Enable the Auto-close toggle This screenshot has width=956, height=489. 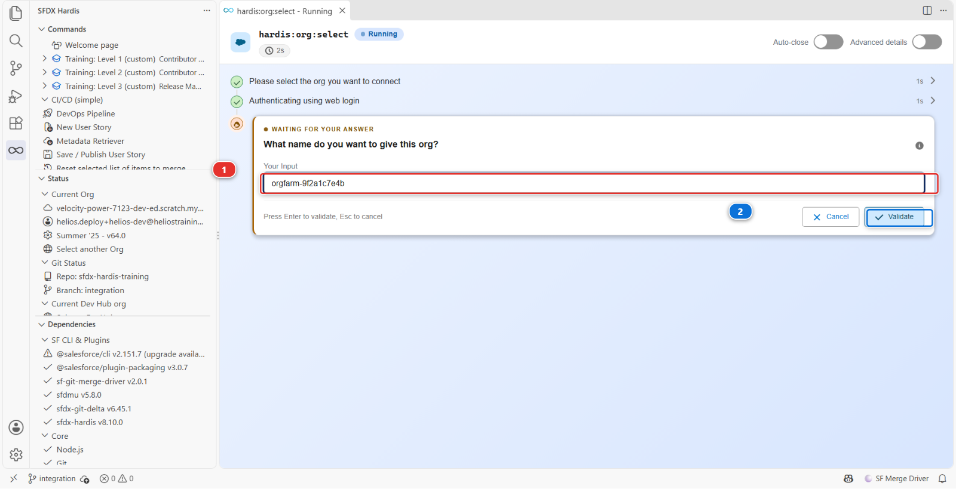(828, 42)
